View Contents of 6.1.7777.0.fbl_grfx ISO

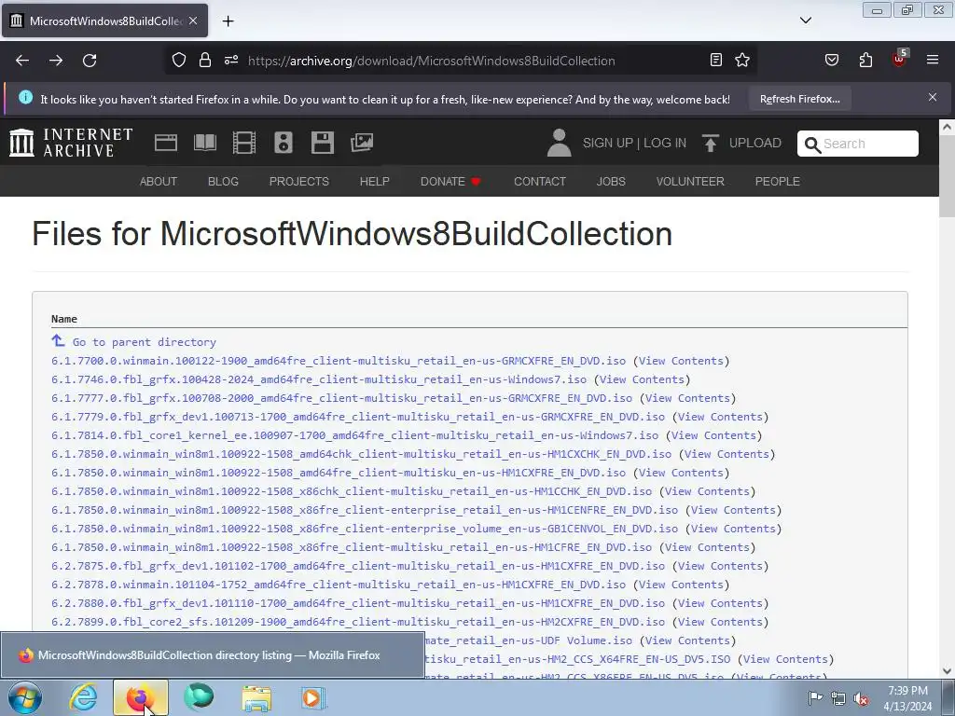pos(687,398)
